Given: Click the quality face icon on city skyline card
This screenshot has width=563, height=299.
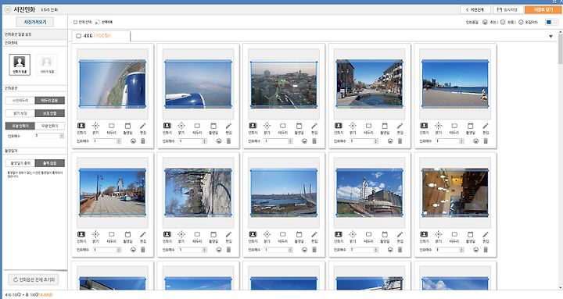Looking at the screenshot, I should (304, 141).
